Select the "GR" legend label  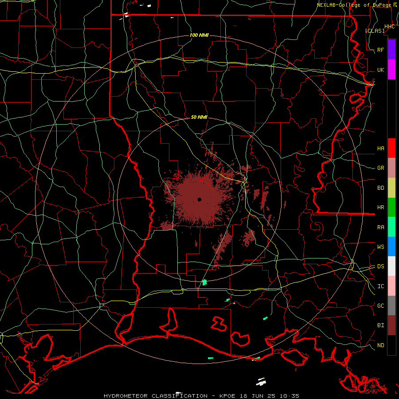pos(380,168)
